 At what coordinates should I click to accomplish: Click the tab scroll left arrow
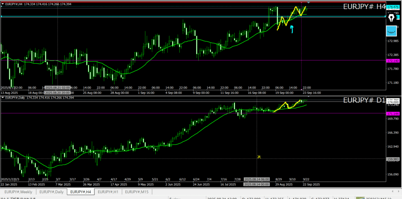click(393, 192)
